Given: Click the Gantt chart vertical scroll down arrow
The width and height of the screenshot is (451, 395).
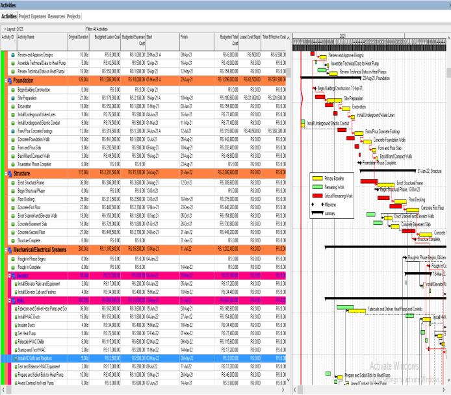Looking at the screenshot, I should coord(448,380).
